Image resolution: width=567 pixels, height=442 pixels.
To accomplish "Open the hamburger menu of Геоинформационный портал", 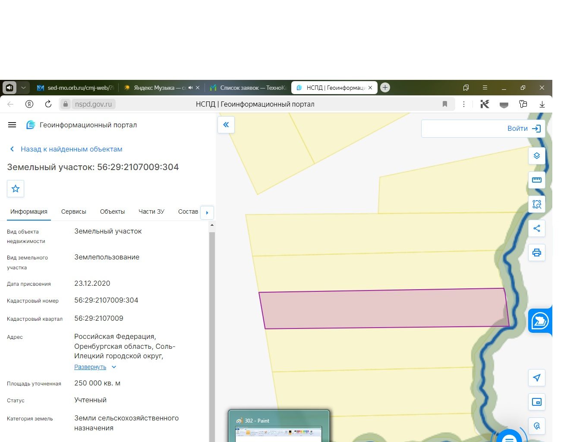I will pos(12,125).
